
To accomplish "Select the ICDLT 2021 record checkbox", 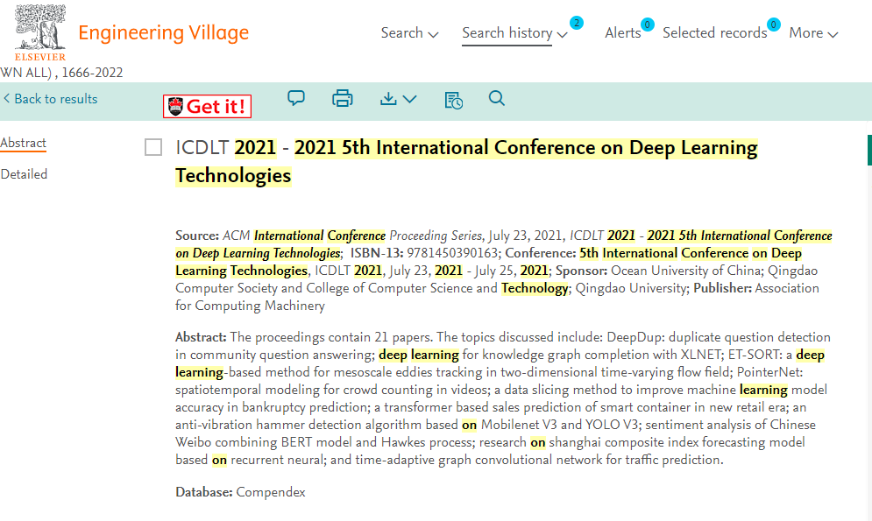I will 153,147.
